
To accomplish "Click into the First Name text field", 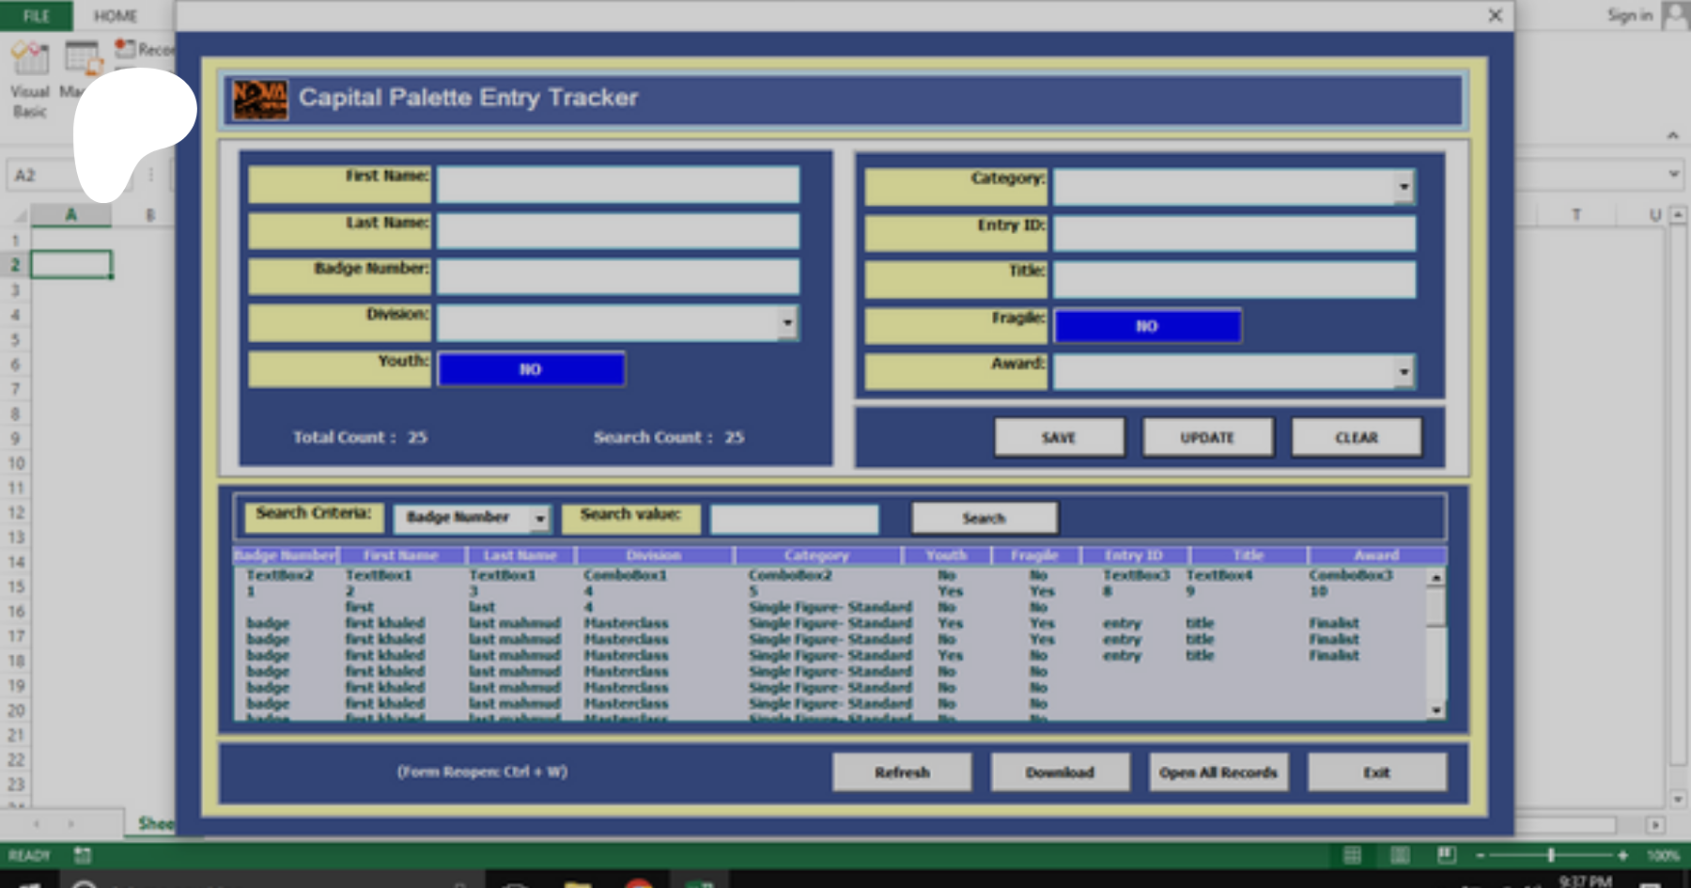I will pos(617,184).
